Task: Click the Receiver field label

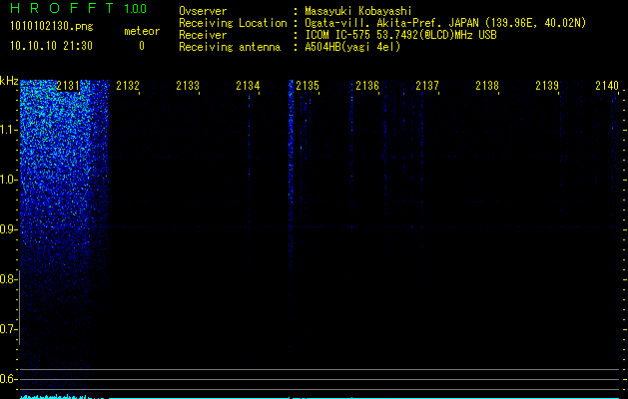Action: 203,35
